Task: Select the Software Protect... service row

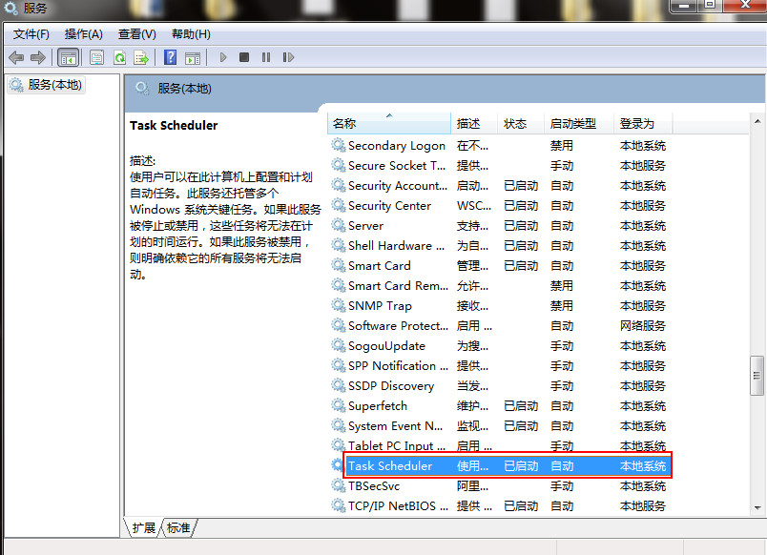Action: (x=499, y=326)
